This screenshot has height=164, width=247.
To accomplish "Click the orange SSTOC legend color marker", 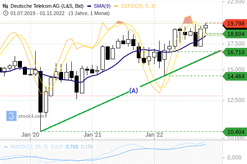I will 116,6.
